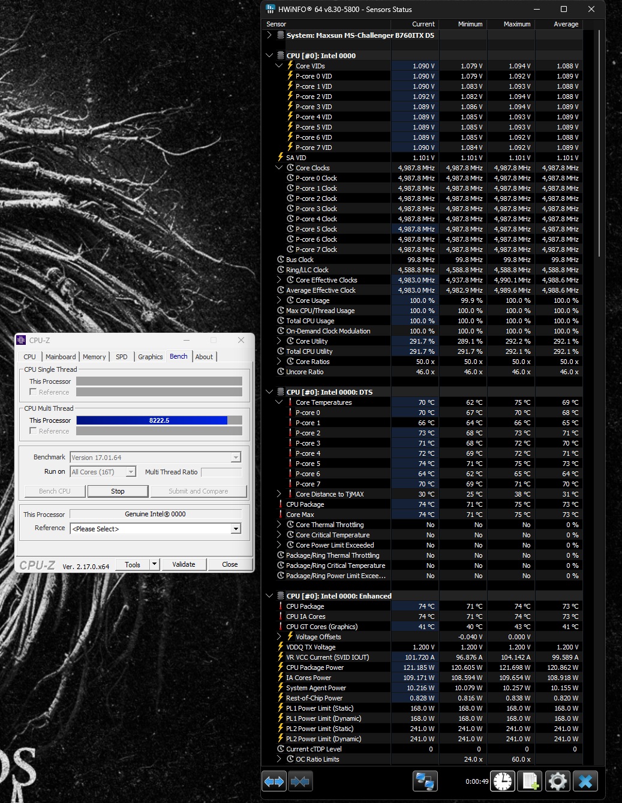Screen dimensions: 622x803
Task: Expand the Core Ratios group
Action: pos(279,362)
